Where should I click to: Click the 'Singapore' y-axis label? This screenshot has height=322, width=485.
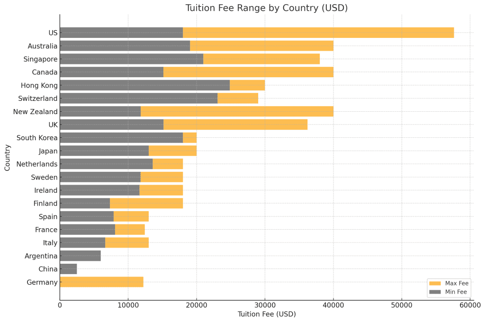click(40, 59)
